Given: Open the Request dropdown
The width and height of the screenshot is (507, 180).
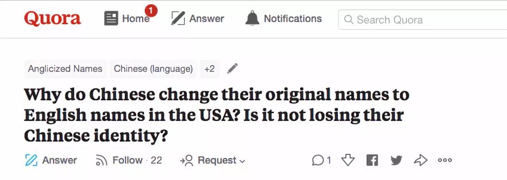Looking at the screenshot, I should coord(213,160).
